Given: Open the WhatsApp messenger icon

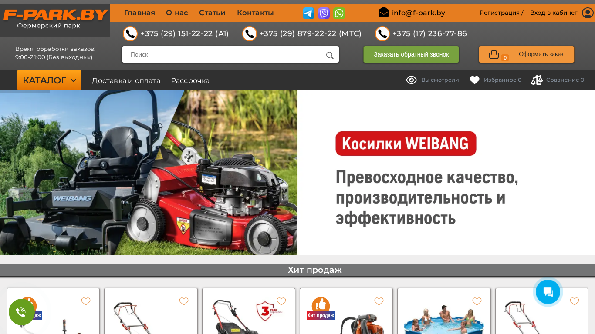Looking at the screenshot, I should click(339, 13).
